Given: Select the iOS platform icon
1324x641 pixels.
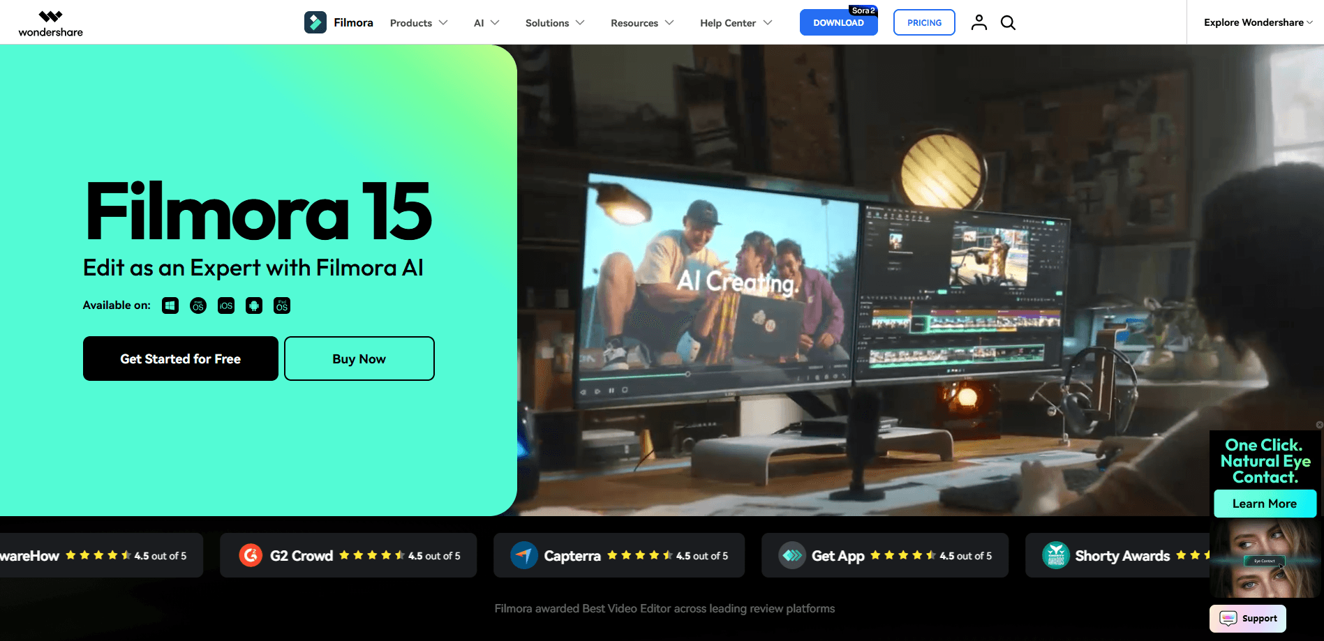Looking at the screenshot, I should (x=226, y=306).
